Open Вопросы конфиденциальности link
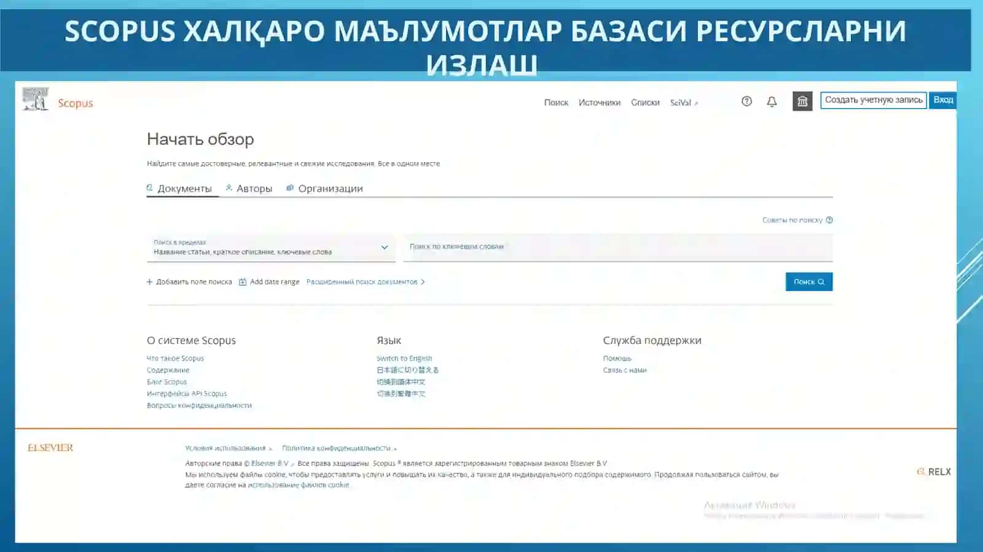Viewport: 983px width, 552px height. pyautogui.click(x=199, y=405)
